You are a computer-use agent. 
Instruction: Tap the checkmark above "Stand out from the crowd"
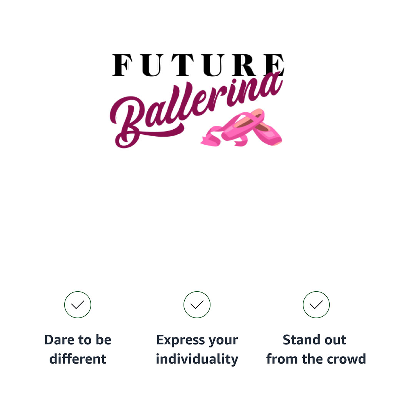(316, 305)
